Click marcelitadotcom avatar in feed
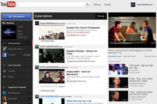 pos(37,23)
